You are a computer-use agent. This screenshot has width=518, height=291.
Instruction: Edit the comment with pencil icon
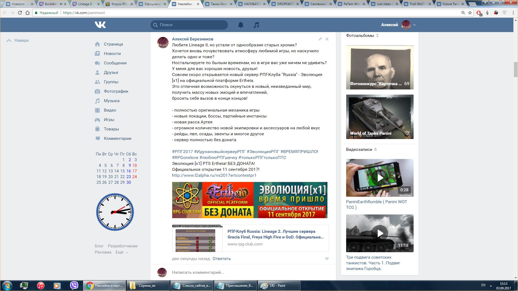[320, 39]
